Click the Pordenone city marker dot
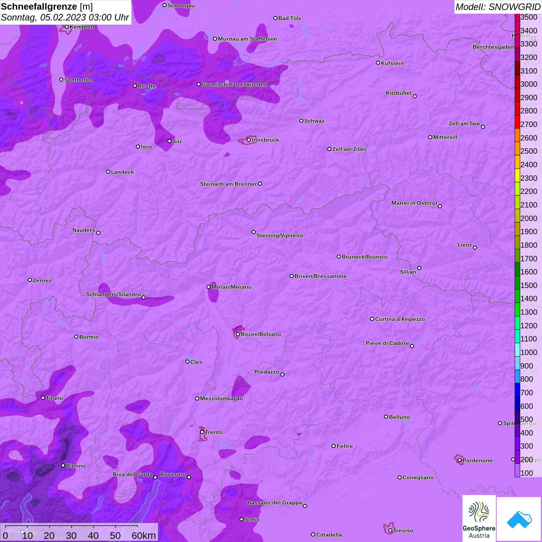The height and width of the screenshot is (542, 542). pos(460,460)
